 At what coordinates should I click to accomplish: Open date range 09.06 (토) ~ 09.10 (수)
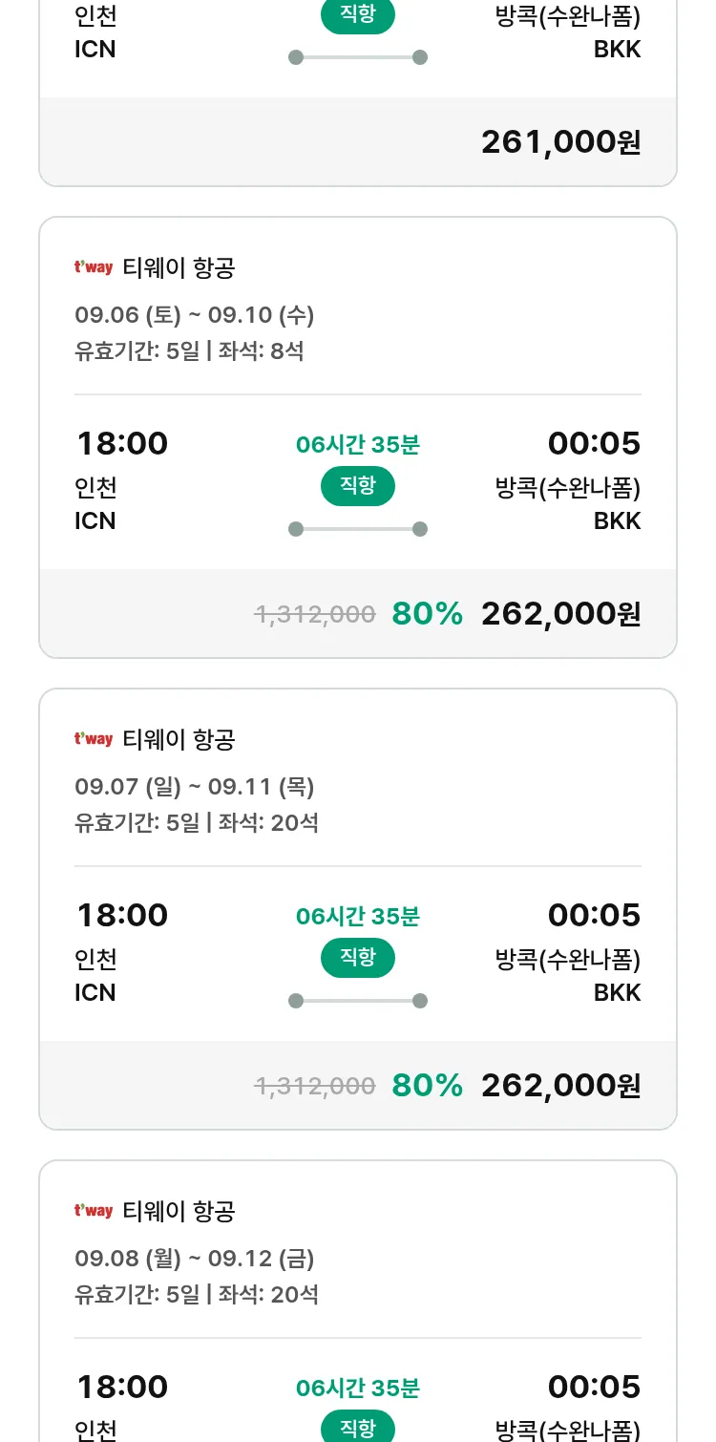(195, 315)
